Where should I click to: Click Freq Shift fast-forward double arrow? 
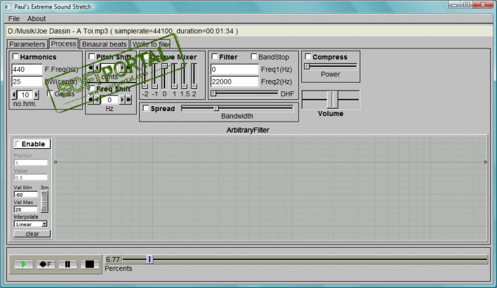(129, 100)
